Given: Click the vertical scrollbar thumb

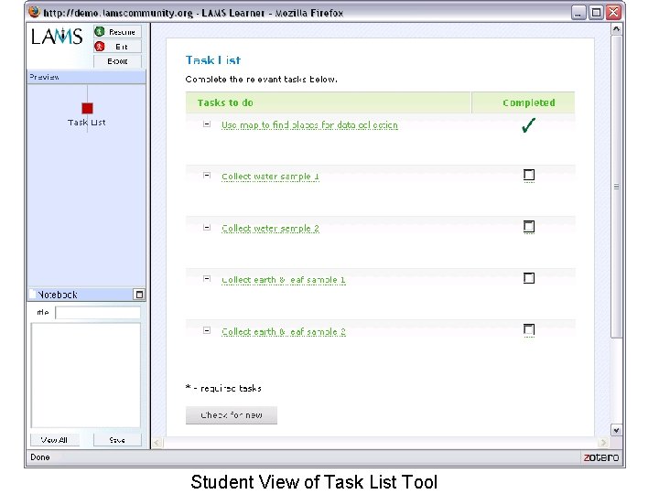Looking at the screenshot, I should click(616, 186).
